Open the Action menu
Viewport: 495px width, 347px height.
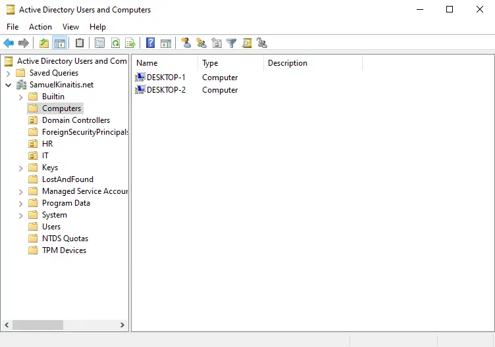pyautogui.click(x=40, y=27)
